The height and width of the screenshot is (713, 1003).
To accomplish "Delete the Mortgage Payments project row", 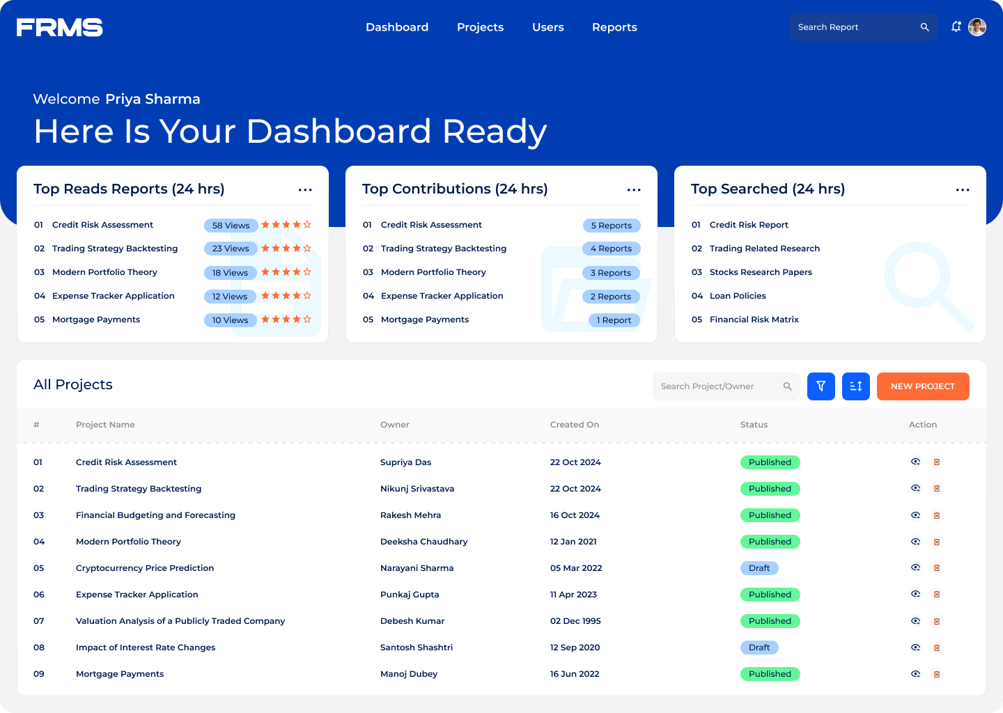I will coord(937,674).
